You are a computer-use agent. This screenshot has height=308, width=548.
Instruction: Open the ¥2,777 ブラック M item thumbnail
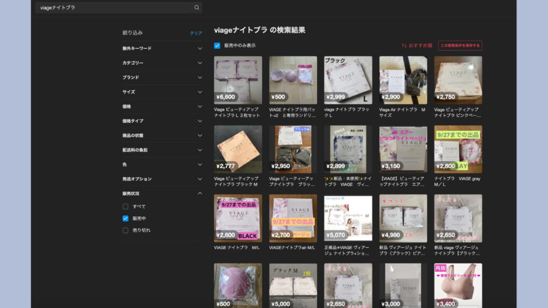238,149
